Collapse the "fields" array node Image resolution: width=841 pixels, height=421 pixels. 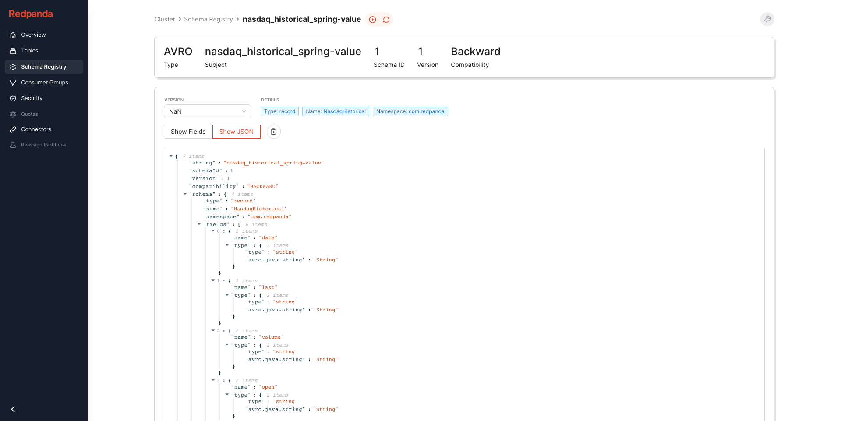coord(199,224)
